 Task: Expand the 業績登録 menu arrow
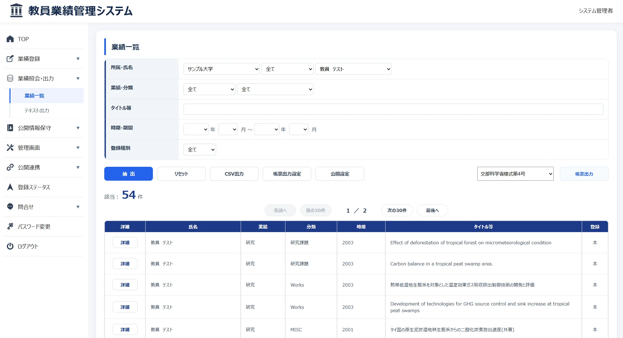(x=78, y=59)
